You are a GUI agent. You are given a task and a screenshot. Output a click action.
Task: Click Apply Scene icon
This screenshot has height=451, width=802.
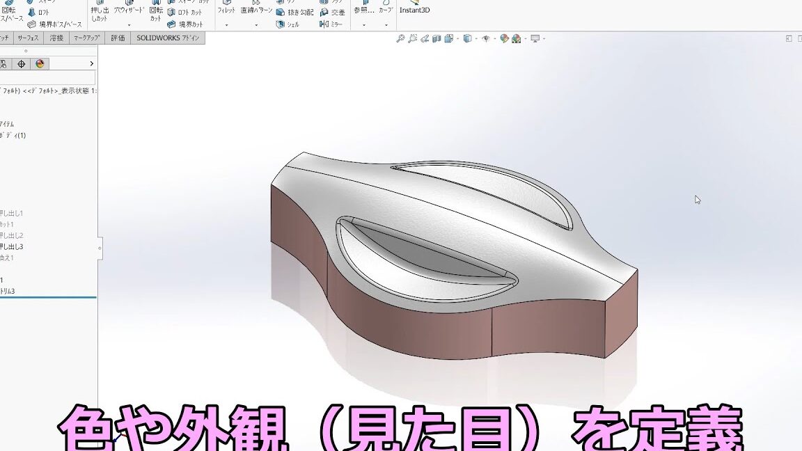(x=516, y=38)
